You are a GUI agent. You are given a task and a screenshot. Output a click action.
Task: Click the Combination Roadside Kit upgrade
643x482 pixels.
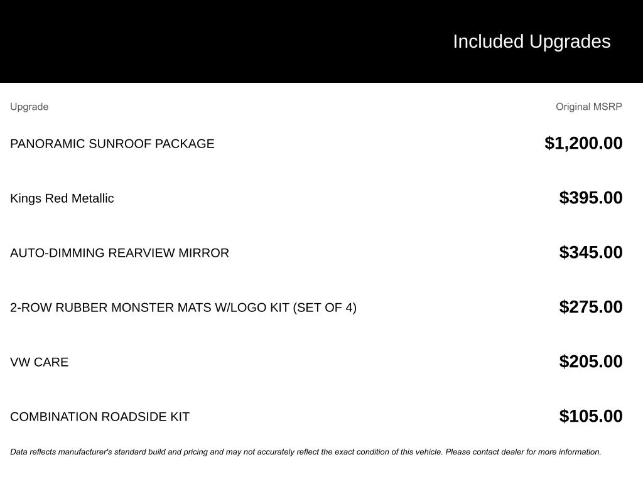(99, 417)
